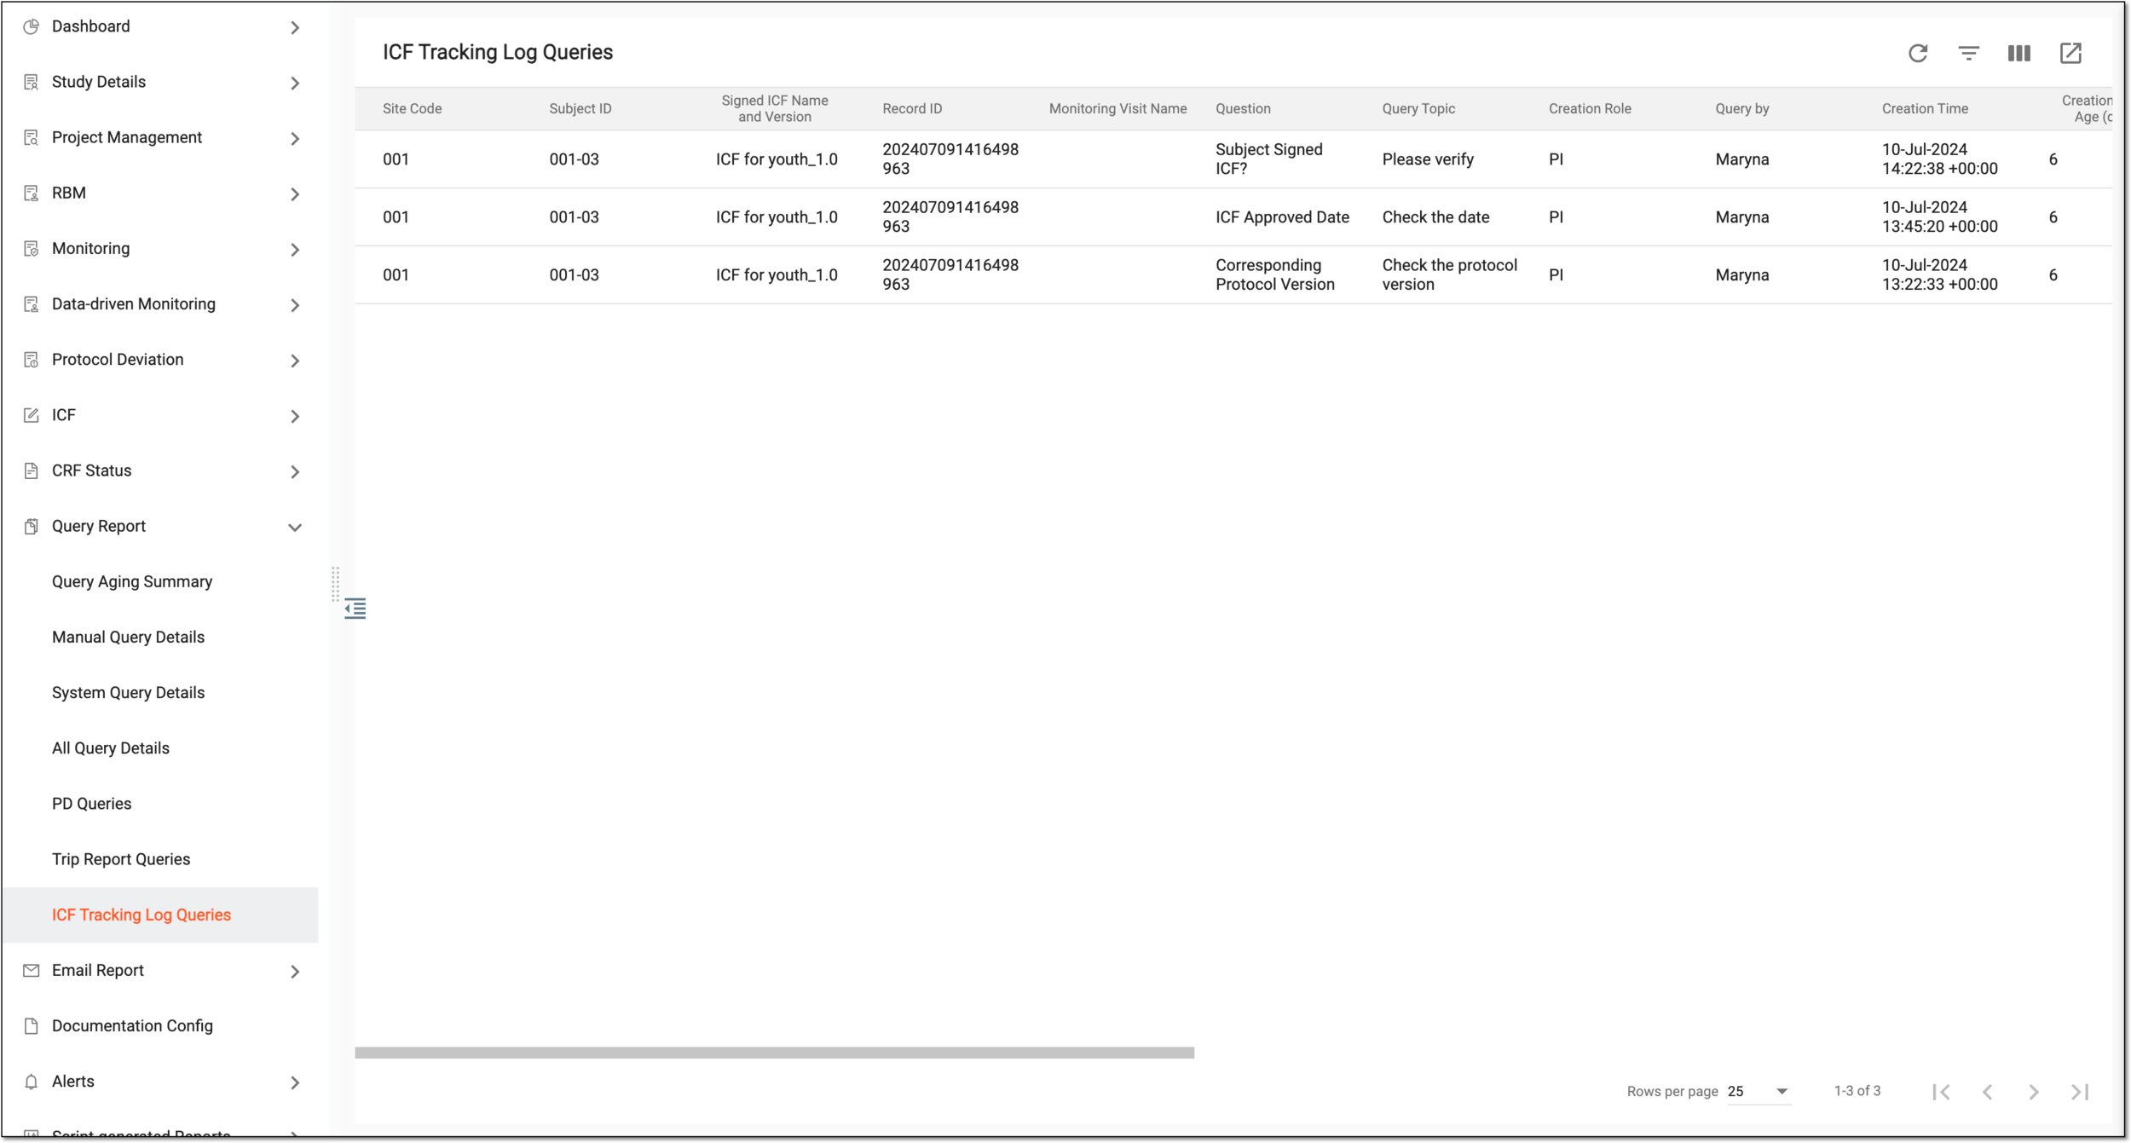This screenshot has height=1143, width=2131.
Task: Click the sidebar resize drag handle
Action: pyautogui.click(x=335, y=585)
